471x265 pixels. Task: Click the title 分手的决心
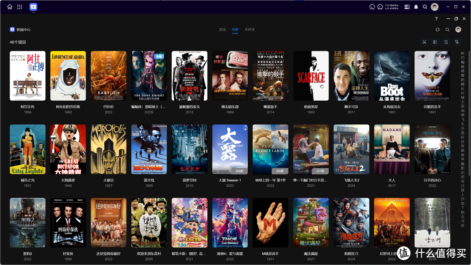tap(432, 180)
